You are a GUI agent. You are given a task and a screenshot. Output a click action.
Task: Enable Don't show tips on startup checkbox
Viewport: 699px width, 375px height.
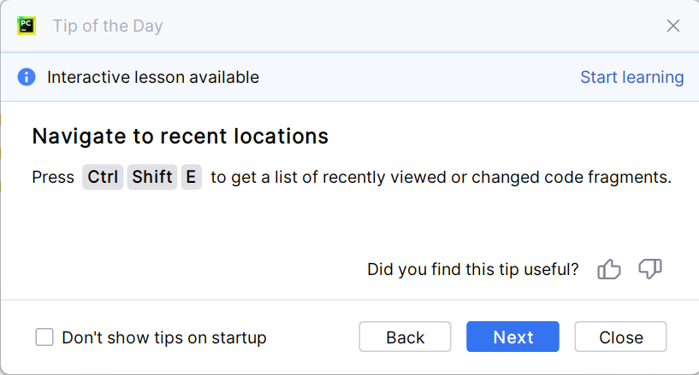coord(44,337)
